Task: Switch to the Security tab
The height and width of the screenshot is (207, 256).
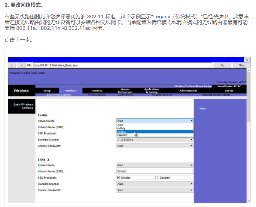Action: [97, 91]
